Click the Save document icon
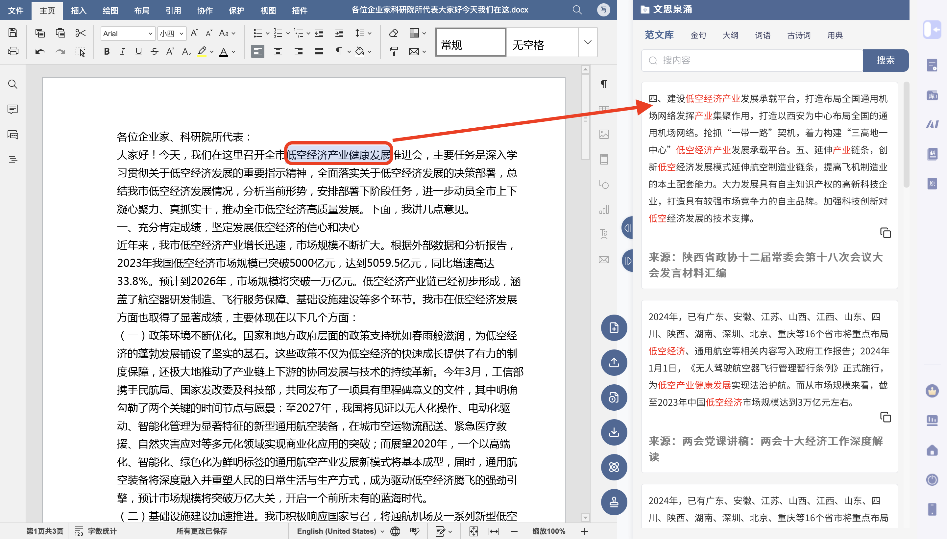Viewport: 947px width, 539px height. 13,33
